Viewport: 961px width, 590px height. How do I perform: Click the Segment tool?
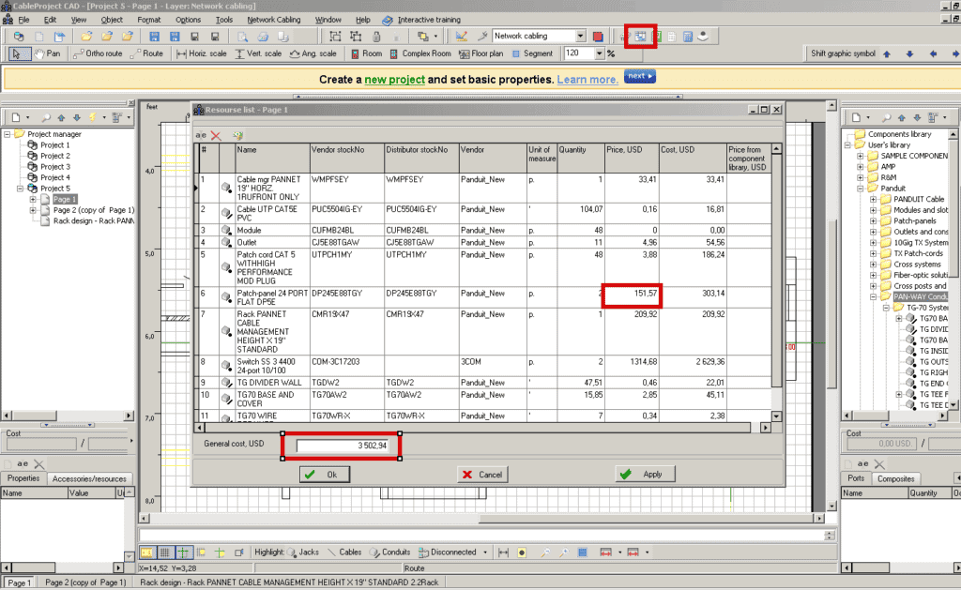click(532, 53)
